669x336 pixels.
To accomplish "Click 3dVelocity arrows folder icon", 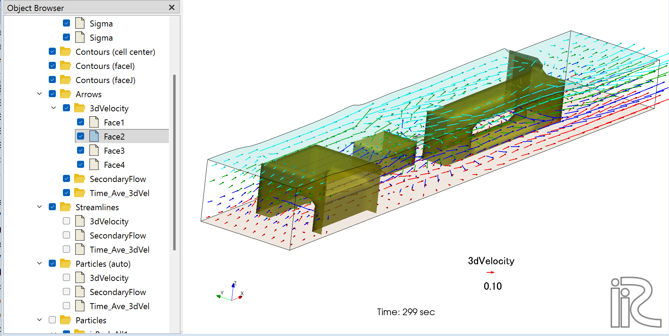I will tap(80, 108).
